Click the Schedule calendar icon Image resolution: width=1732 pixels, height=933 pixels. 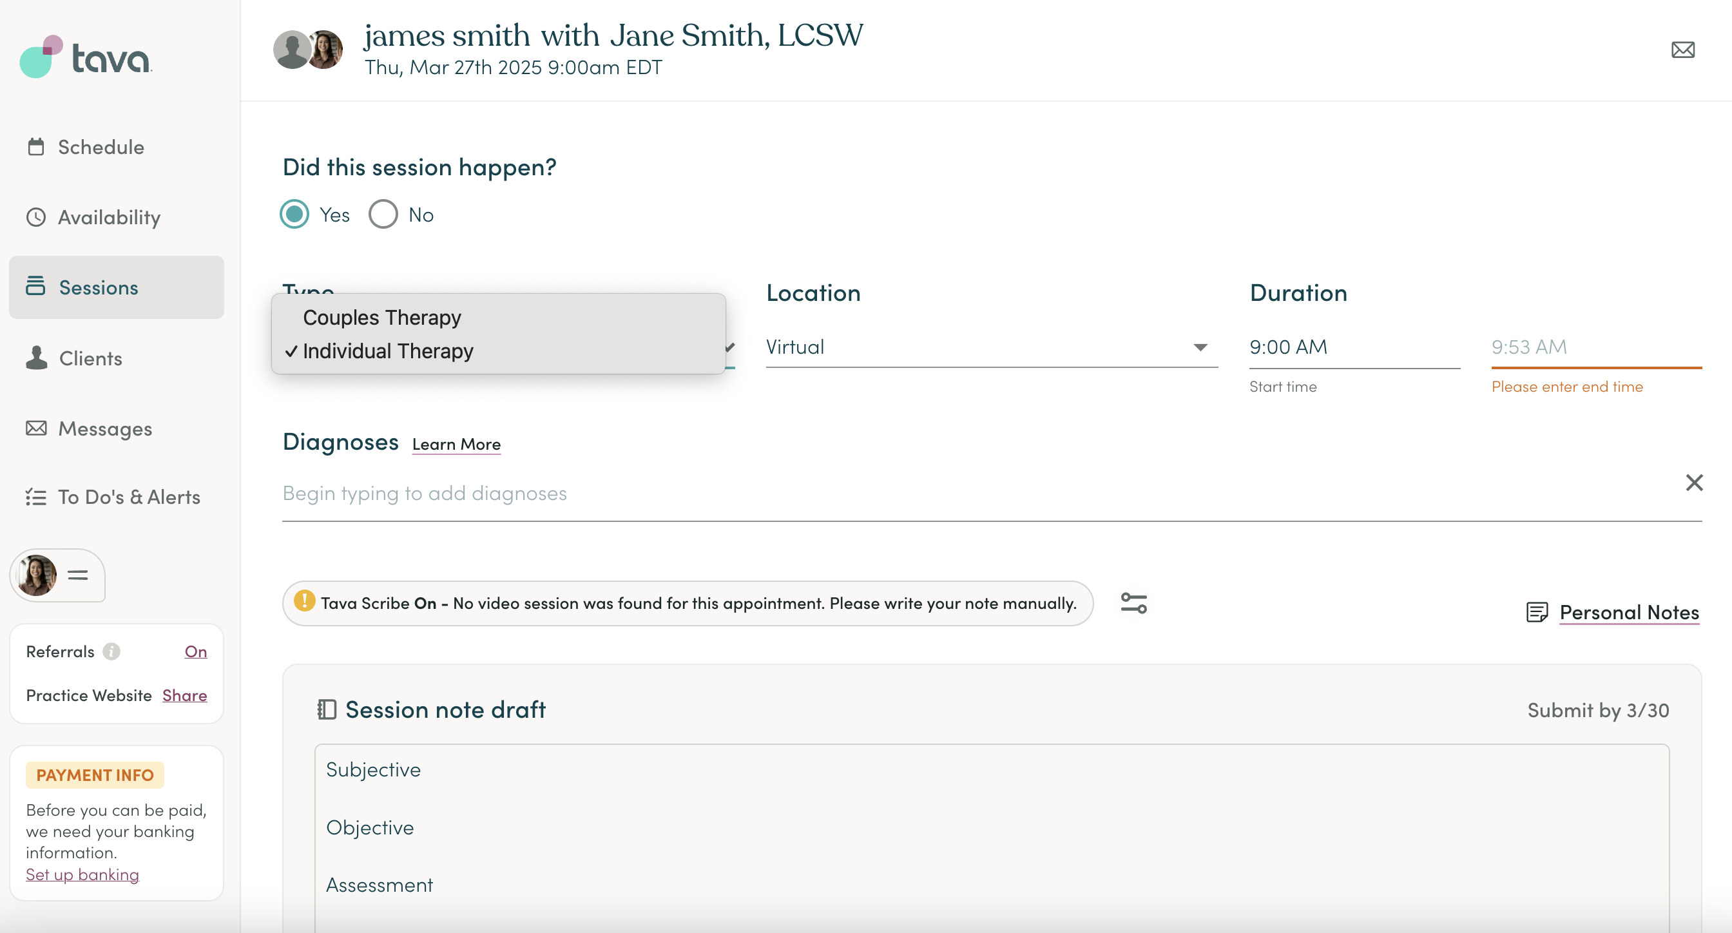36,146
